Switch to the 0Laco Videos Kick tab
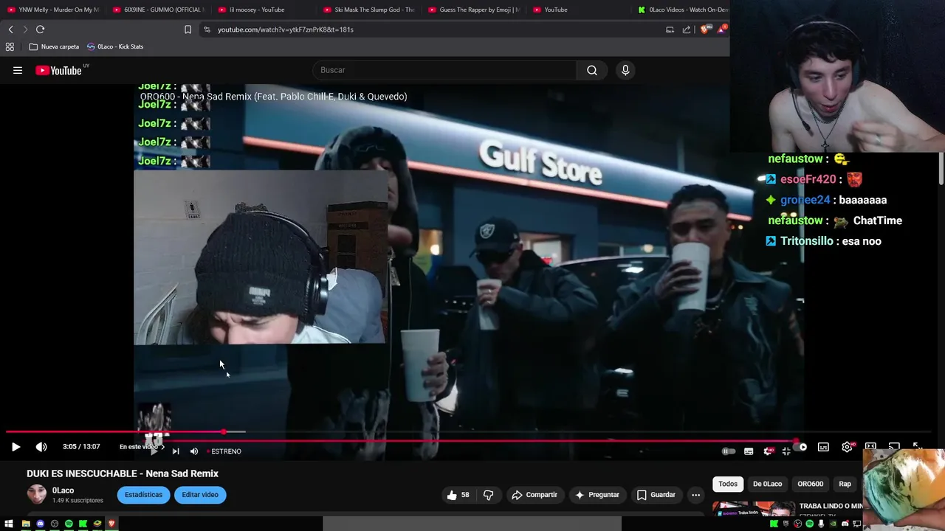945x531 pixels. click(683, 10)
